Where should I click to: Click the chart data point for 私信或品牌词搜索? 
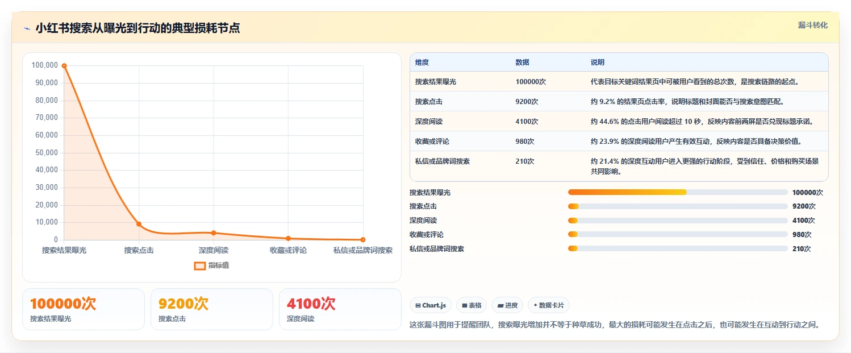[x=363, y=240]
